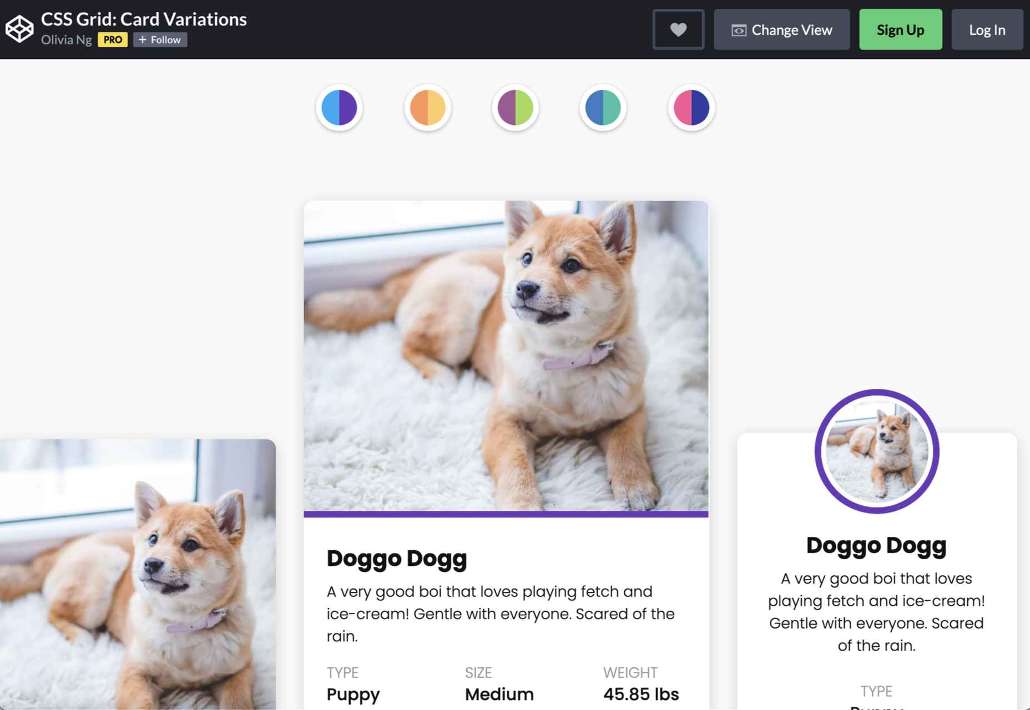Select the blue and purple color theme
Screen dimensions: 1030x710
[x=339, y=108]
